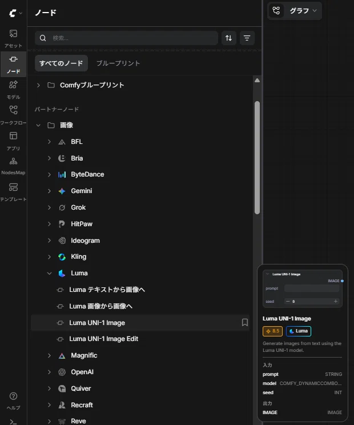Click the graph icon beside グラフ
Screen dimensions: 354x425
point(276,11)
